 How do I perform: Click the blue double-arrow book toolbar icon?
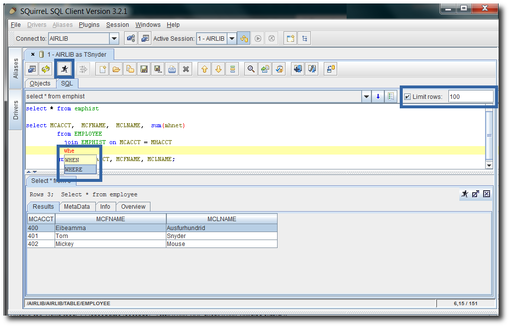(x=297, y=69)
